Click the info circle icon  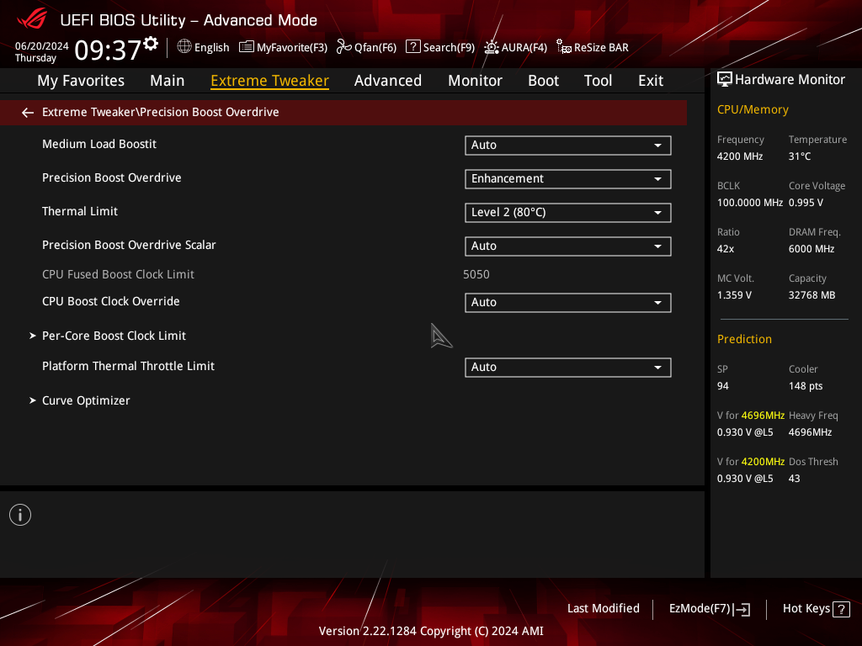click(x=20, y=515)
